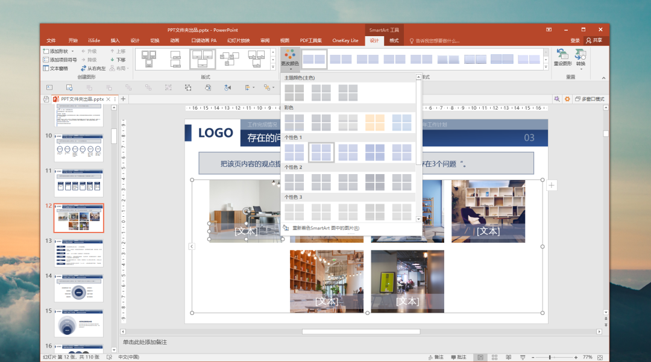Viewport: 651px width, 362px height.
Task: Switch to the iSlide tab
Action: (94, 40)
